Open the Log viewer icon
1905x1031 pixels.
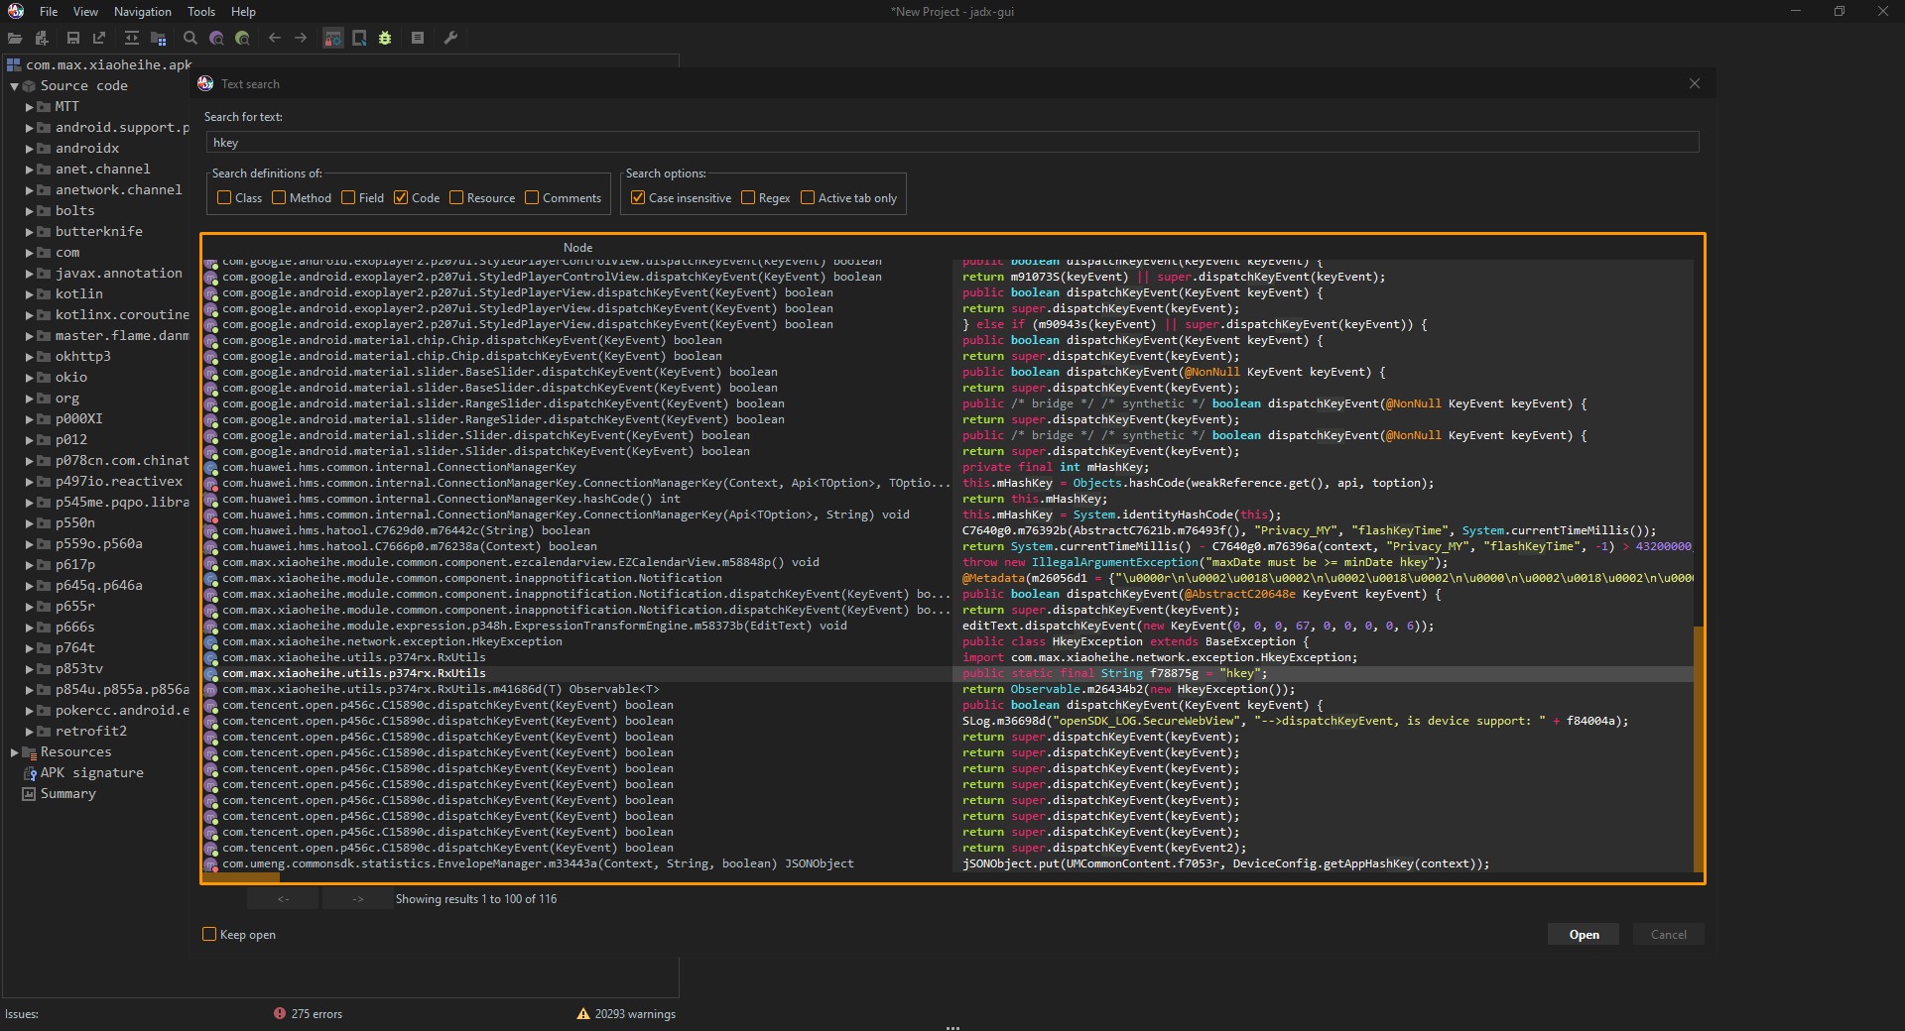pos(418,38)
